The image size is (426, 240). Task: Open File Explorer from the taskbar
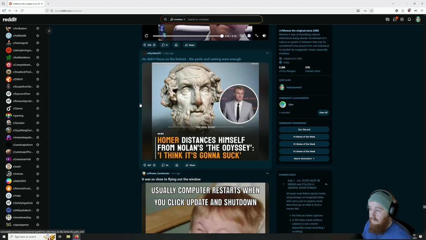coord(68,237)
